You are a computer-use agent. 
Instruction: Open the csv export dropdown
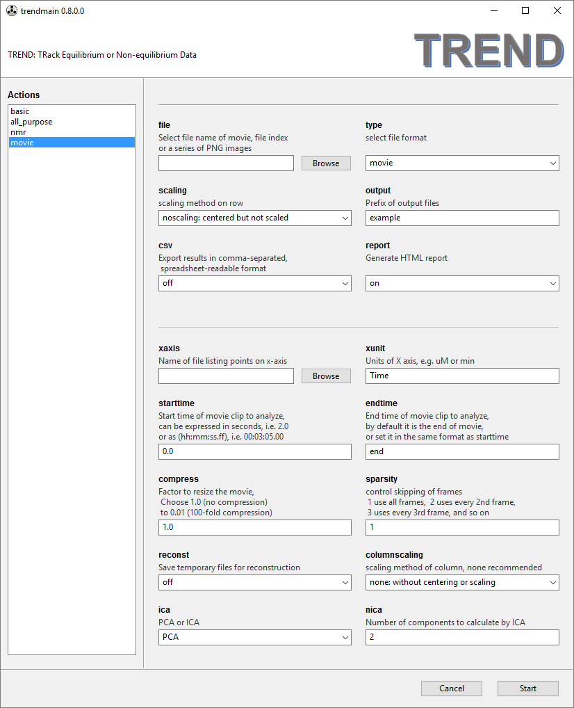[x=255, y=283]
